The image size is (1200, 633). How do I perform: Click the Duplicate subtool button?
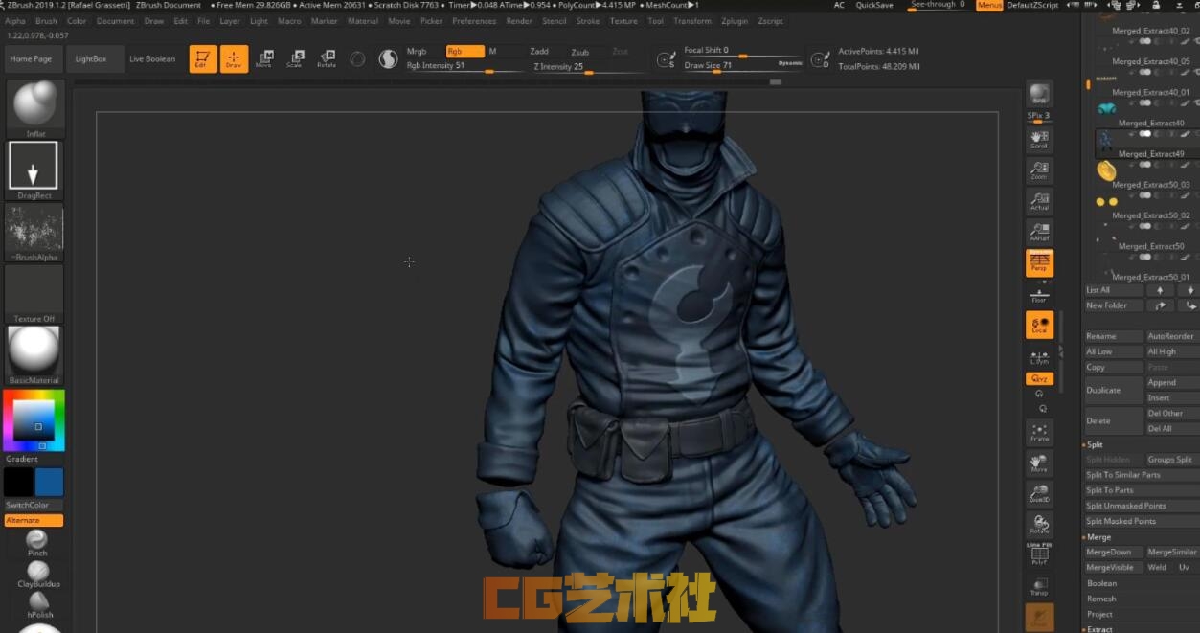pos(1113,391)
